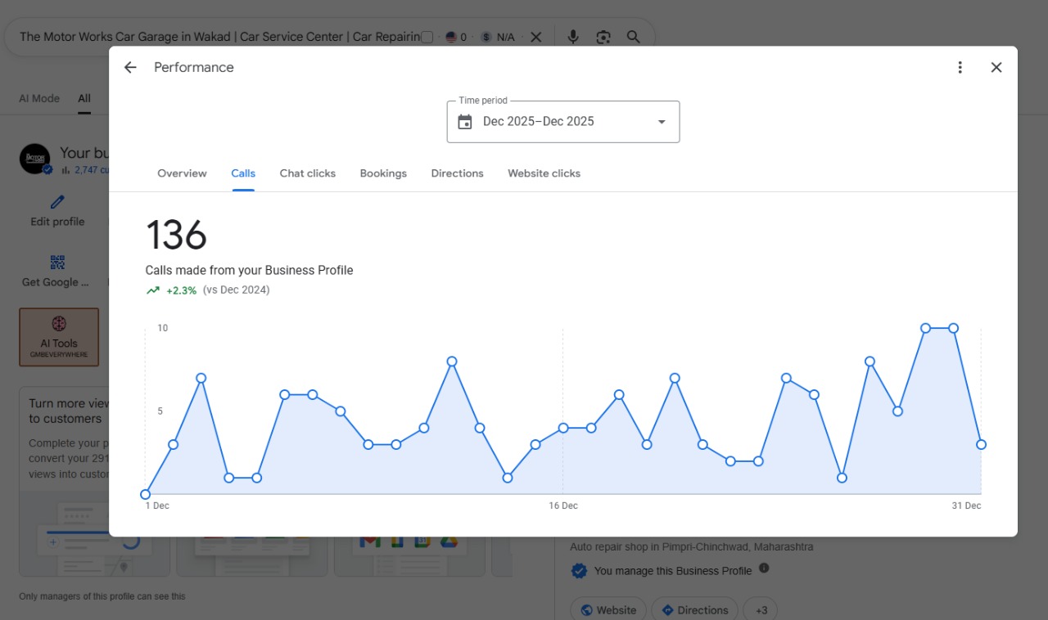The image size is (1048, 620).
Task: Click the Google Drive icon in background card
Action: pos(448,541)
